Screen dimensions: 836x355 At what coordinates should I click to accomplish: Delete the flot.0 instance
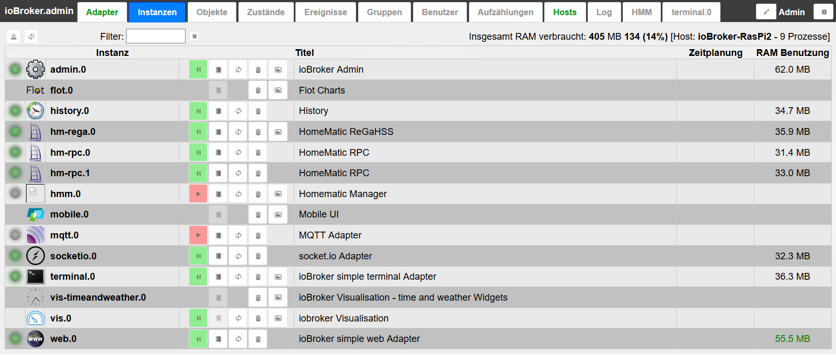click(x=258, y=90)
